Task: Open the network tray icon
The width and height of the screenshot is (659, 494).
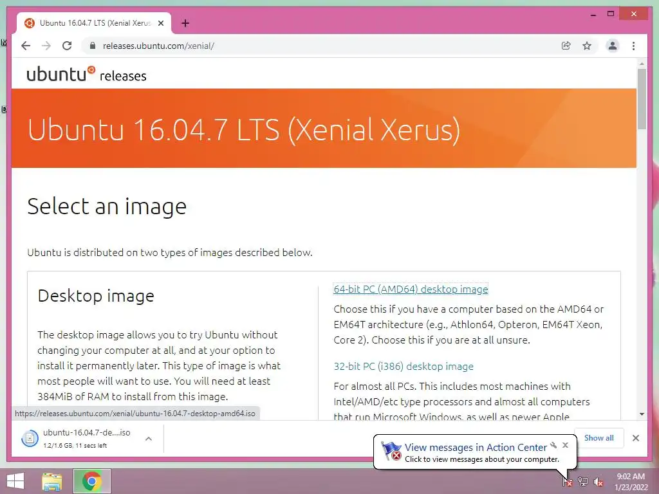Action: pos(583,481)
